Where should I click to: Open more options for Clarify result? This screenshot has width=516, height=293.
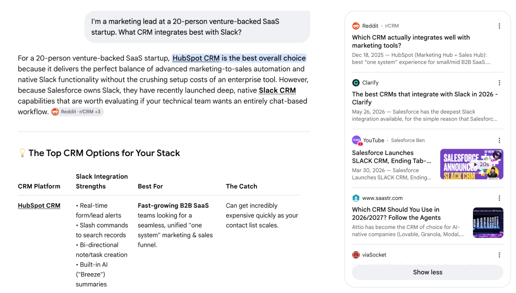(x=499, y=83)
